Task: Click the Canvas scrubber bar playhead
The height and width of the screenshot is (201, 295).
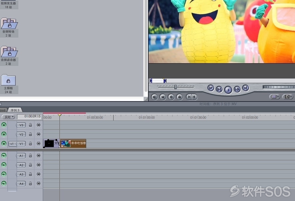Action: [164, 80]
